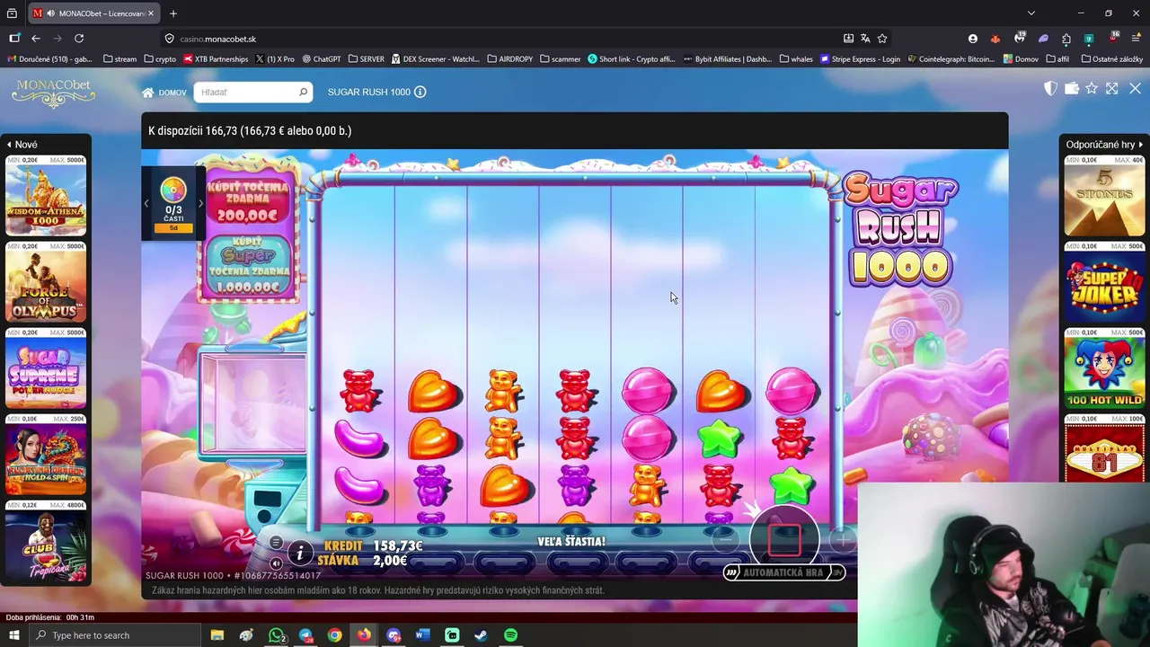Open Firefox account profile icon

click(x=973, y=39)
